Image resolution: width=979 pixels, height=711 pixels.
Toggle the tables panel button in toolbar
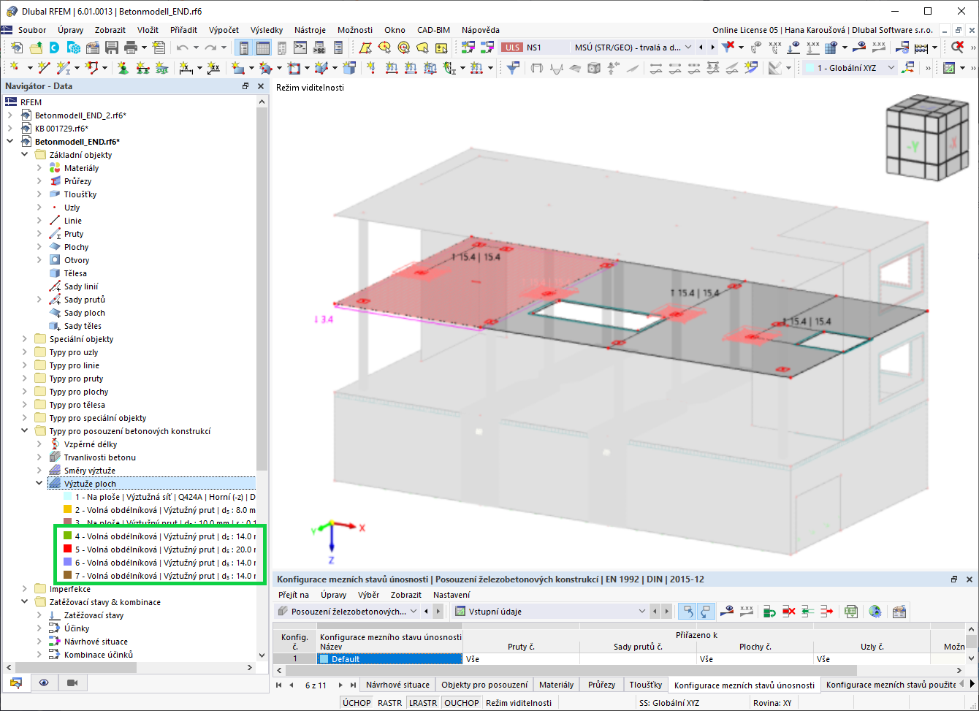(x=262, y=47)
